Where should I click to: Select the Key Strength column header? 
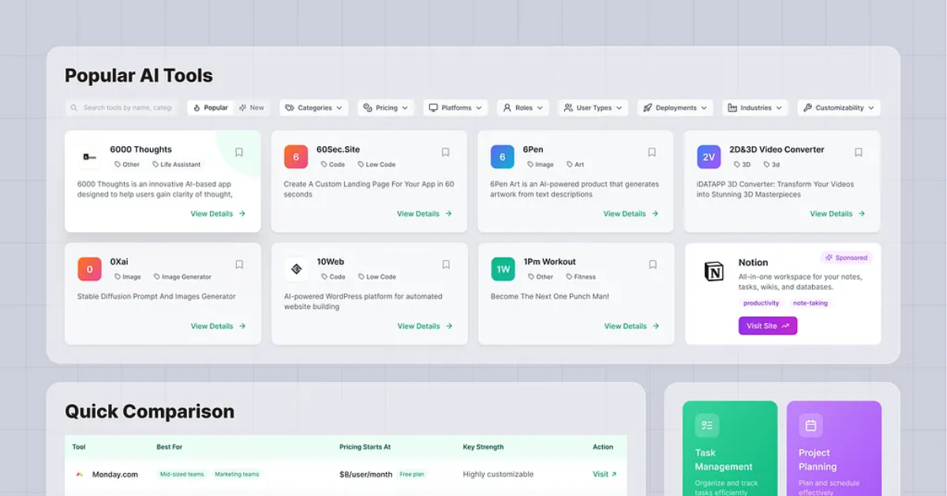coord(483,447)
